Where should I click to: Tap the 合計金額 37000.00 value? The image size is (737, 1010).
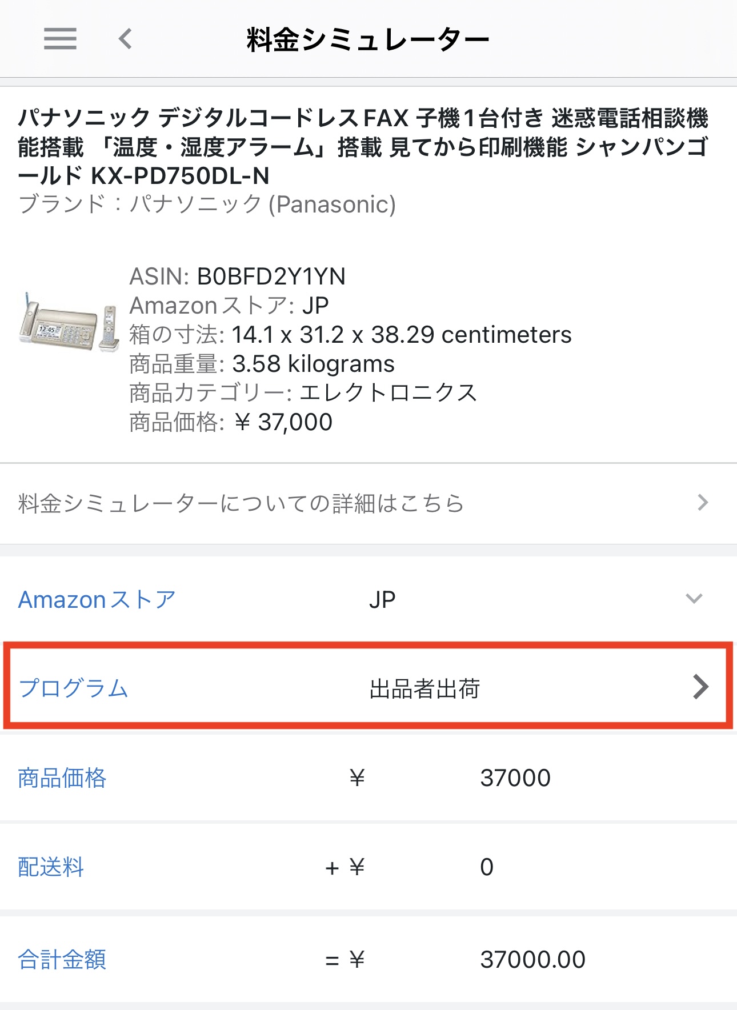(x=532, y=960)
